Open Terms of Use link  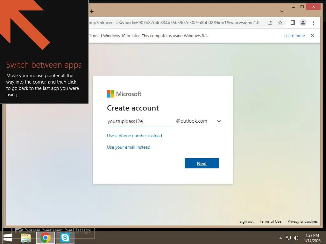point(270,221)
